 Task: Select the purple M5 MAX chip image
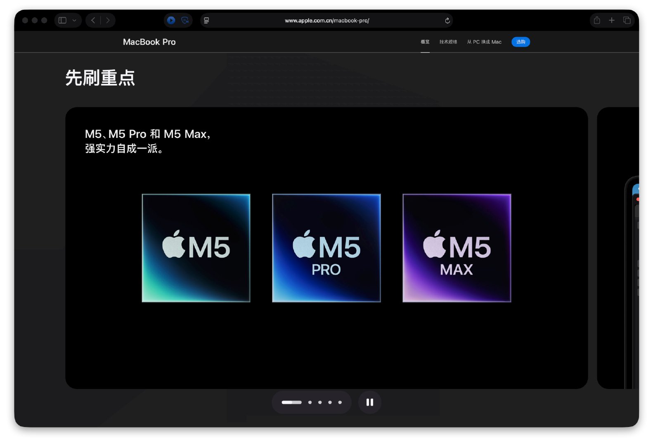click(x=457, y=248)
